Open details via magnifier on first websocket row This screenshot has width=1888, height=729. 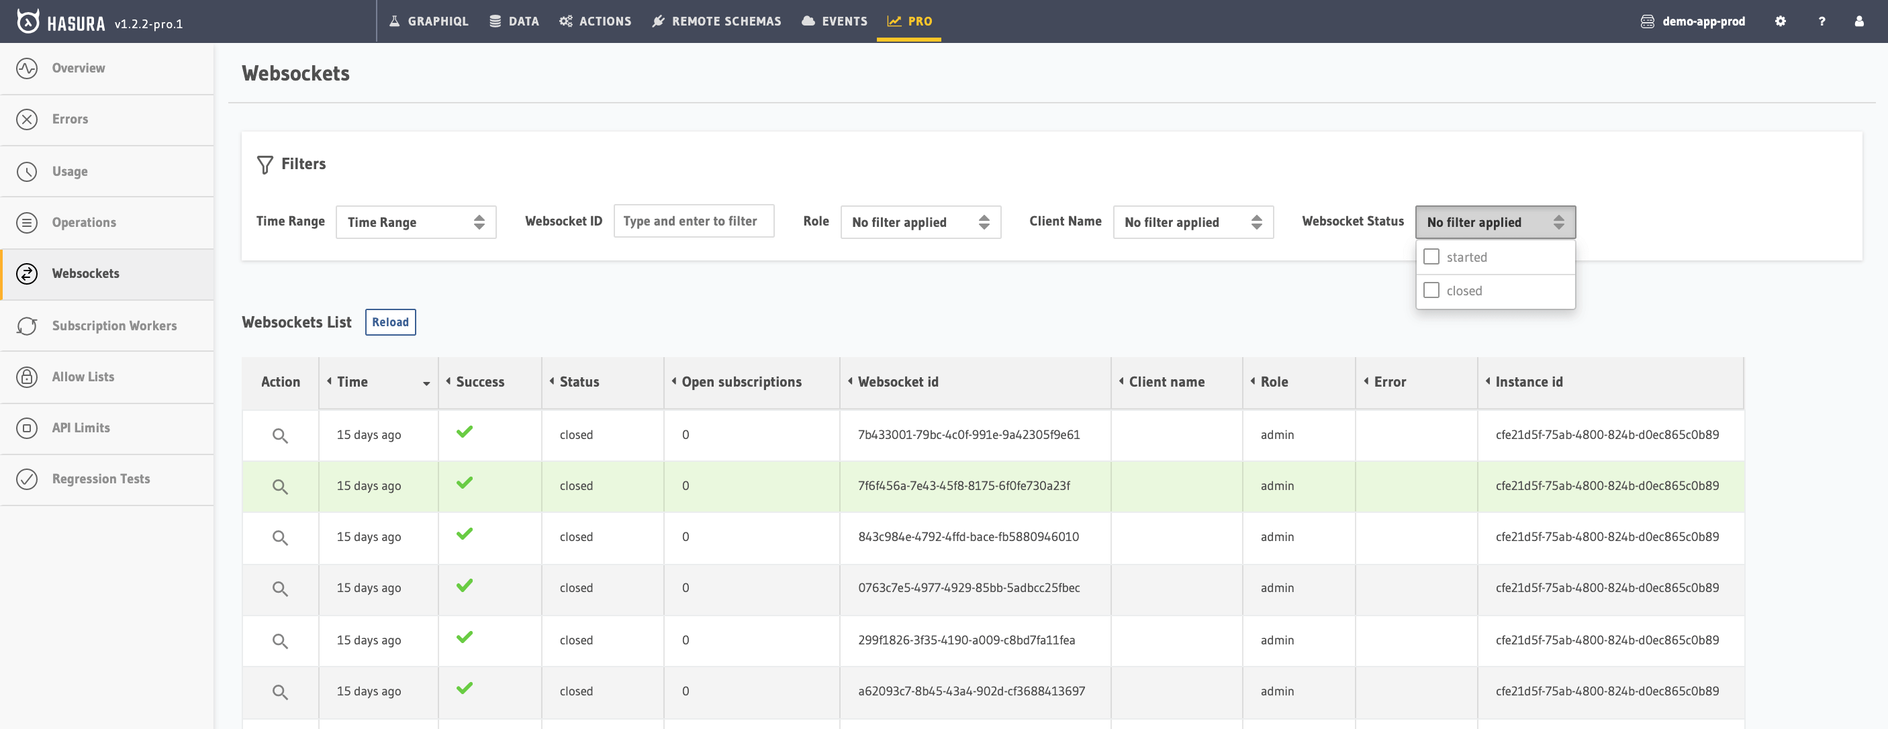(281, 434)
